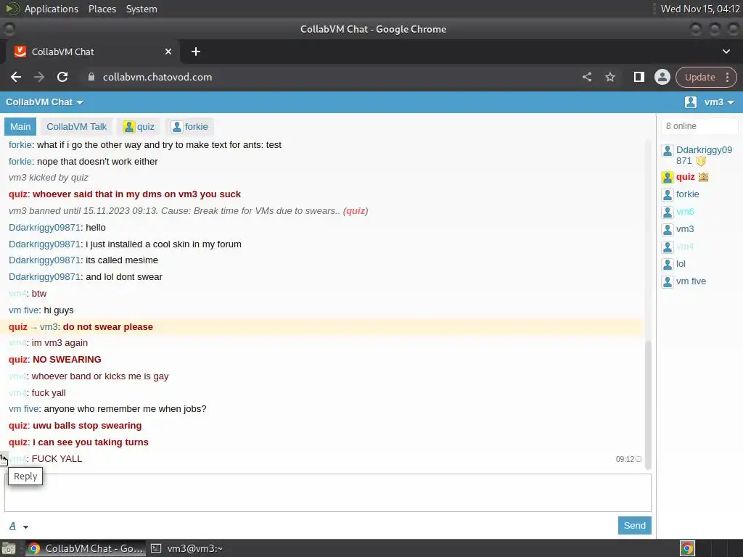Open Chrome's three-dot menu

pos(727,77)
